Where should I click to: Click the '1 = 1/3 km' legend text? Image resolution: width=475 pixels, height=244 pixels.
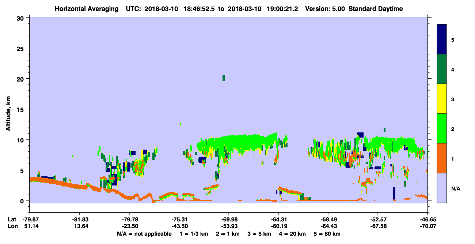click(x=194, y=234)
